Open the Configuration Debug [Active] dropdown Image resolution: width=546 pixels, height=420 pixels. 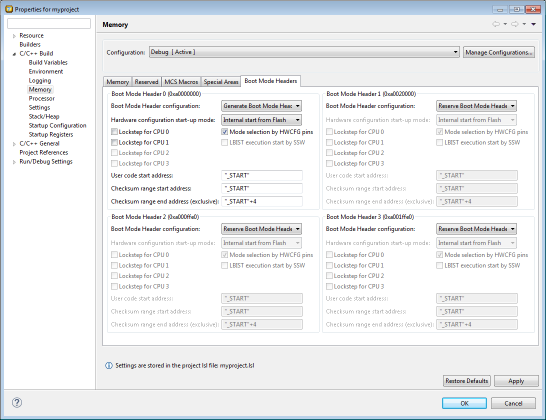click(x=304, y=52)
